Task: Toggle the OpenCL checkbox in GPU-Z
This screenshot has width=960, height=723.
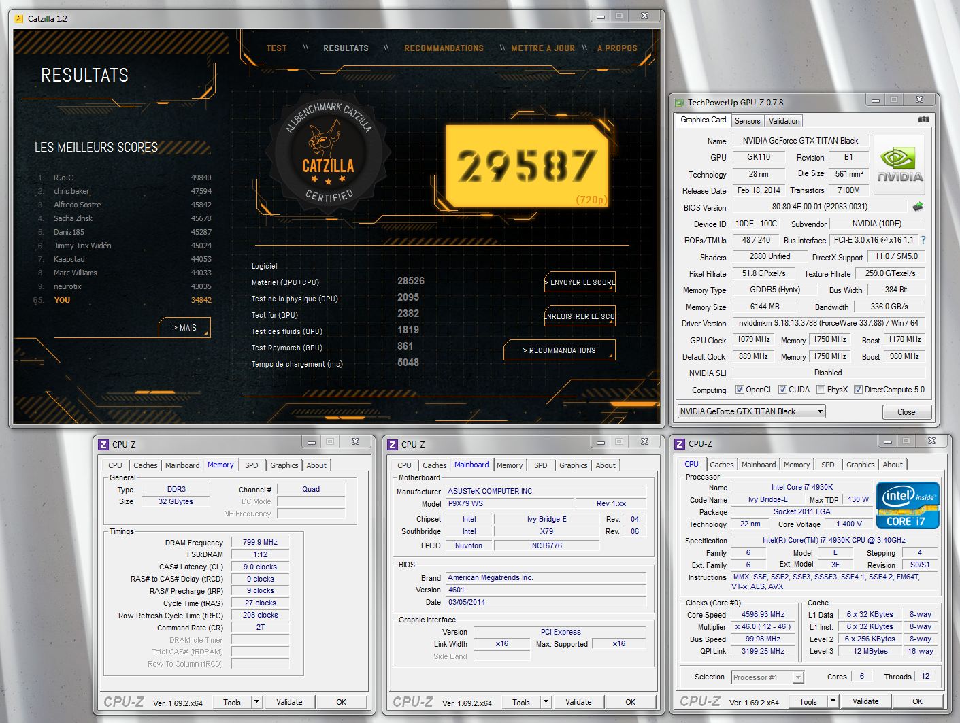Action: (x=740, y=390)
